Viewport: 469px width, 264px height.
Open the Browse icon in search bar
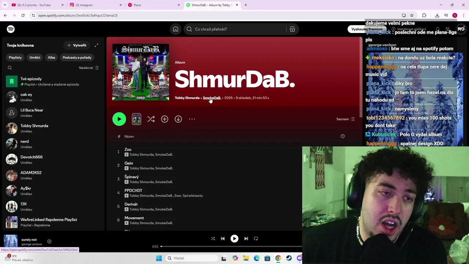pos(292,29)
